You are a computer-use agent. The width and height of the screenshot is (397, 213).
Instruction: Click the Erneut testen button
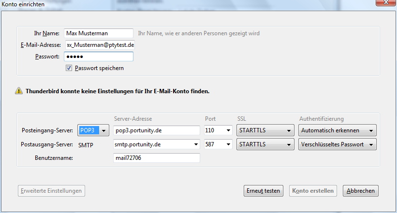click(x=264, y=191)
